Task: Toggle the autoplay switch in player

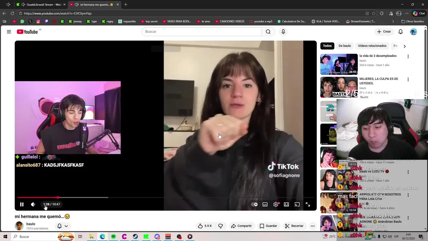Action: [254, 205]
